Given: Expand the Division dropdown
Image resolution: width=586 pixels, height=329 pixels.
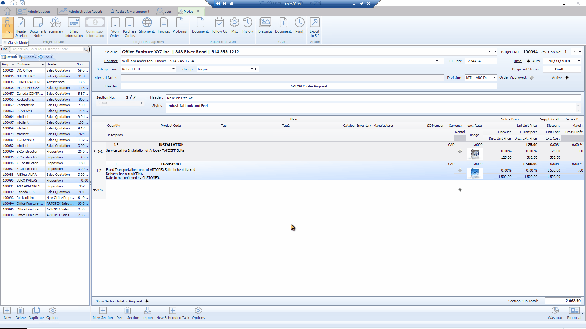Looking at the screenshot, I should [x=494, y=78].
